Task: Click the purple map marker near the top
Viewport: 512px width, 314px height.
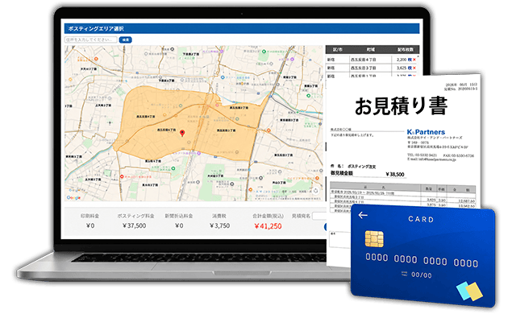Action: click(222, 52)
